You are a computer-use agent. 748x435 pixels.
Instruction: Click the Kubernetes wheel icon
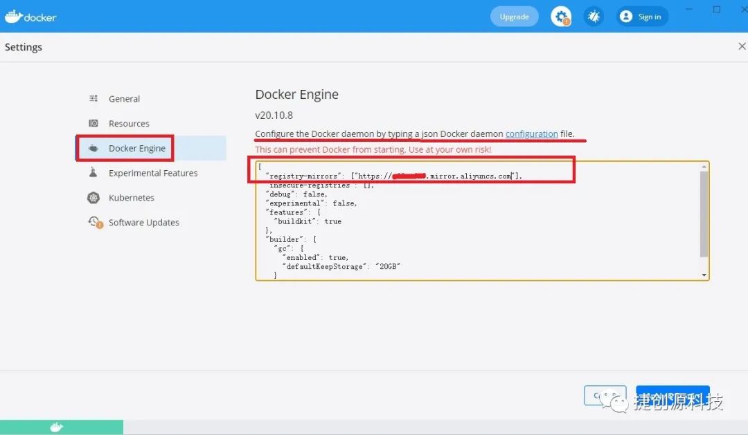coord(93,197)
